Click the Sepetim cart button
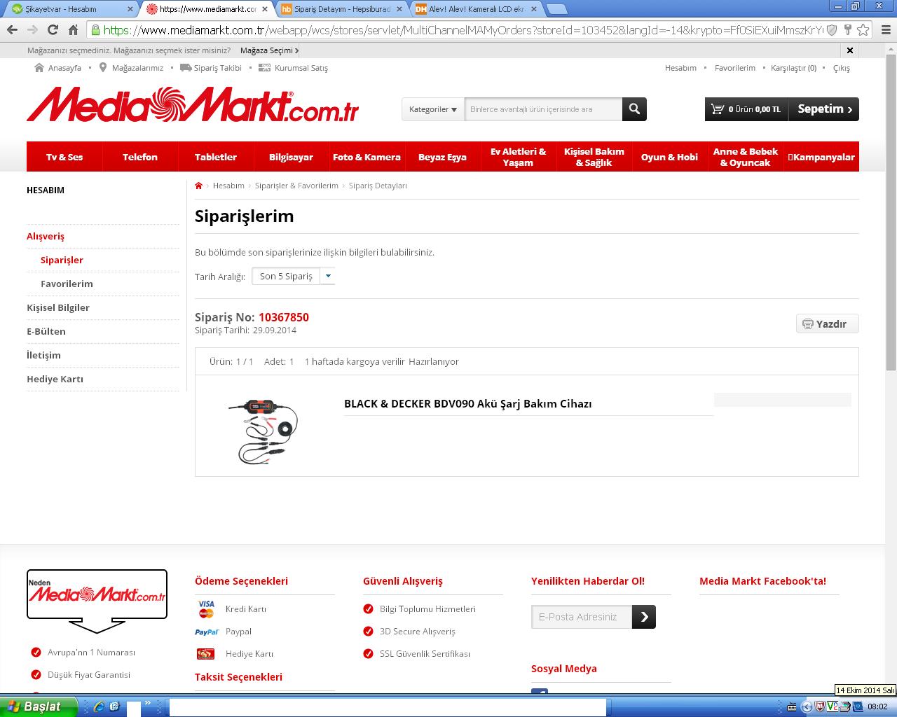Image resolution: width=897 pixels, height=717 pixels. tap(824, 109)
